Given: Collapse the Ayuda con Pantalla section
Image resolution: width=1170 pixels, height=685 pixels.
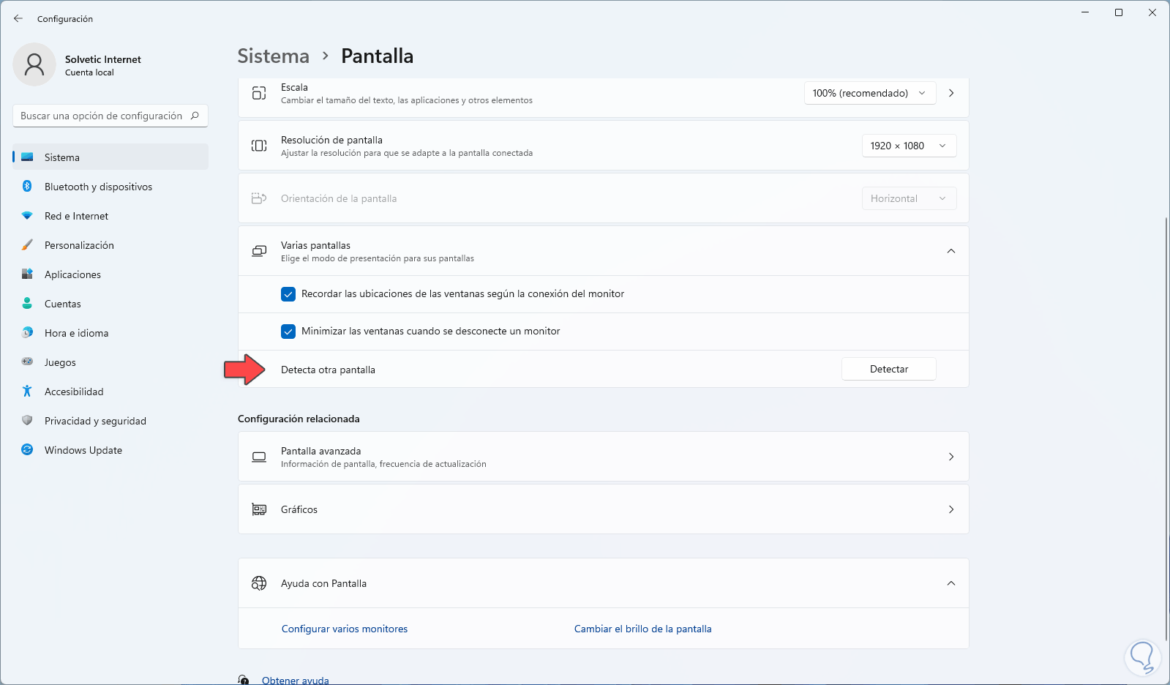Looking at the screenshot, I should pos(950,583).
